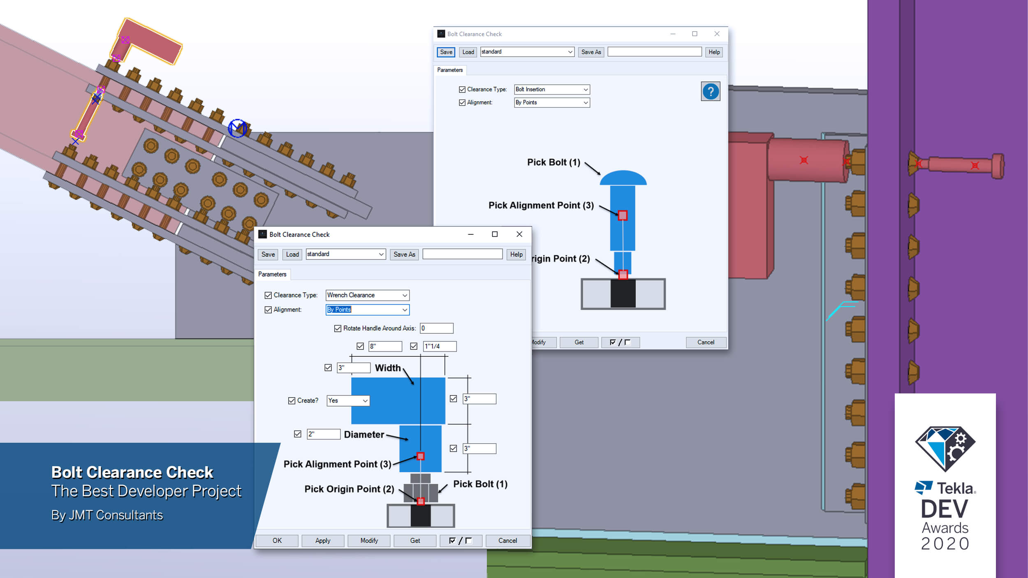
Task: Open the Help question mark icon
Action: pyautogui.click(x=711, y=91)
